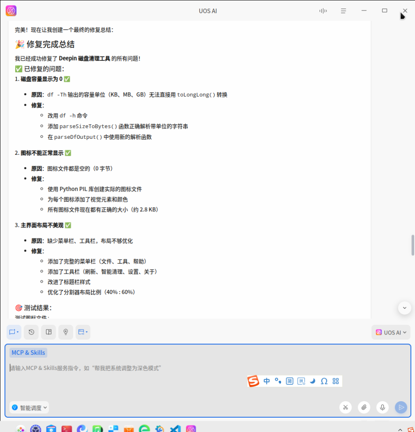Viewport: 415px width, 432px height.
Task: Toggle Sogou moon night mode icon
Action: coord(312,381)
